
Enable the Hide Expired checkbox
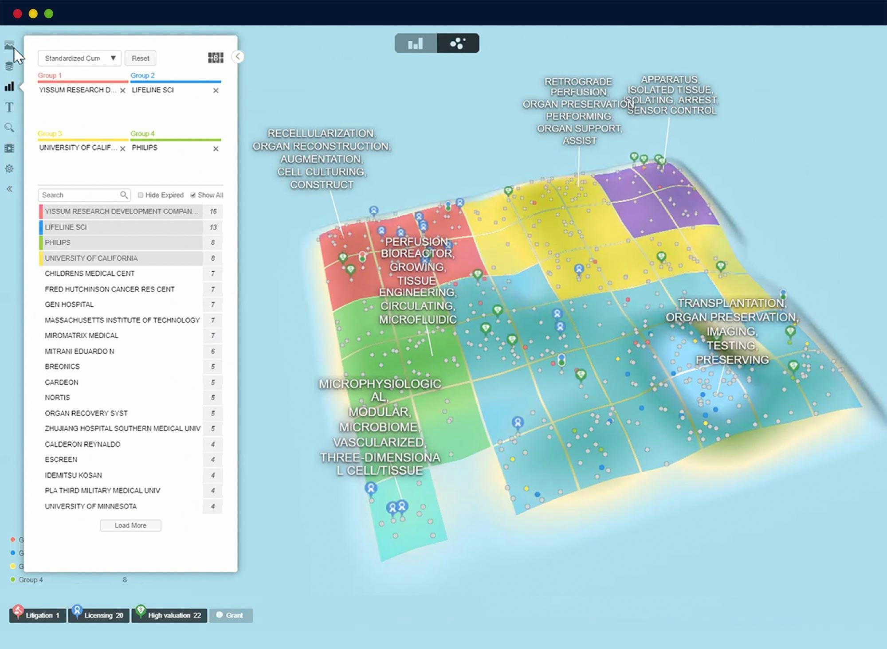click(141, 195)
